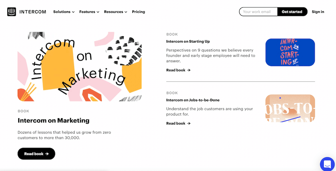336x171 pixels.
Task: Expand the Resources menu
Action: [116, 12]
